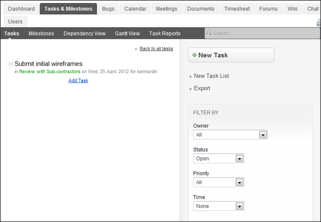Click the Add Task link
The image size is (321, 222).
click(78, 80)
